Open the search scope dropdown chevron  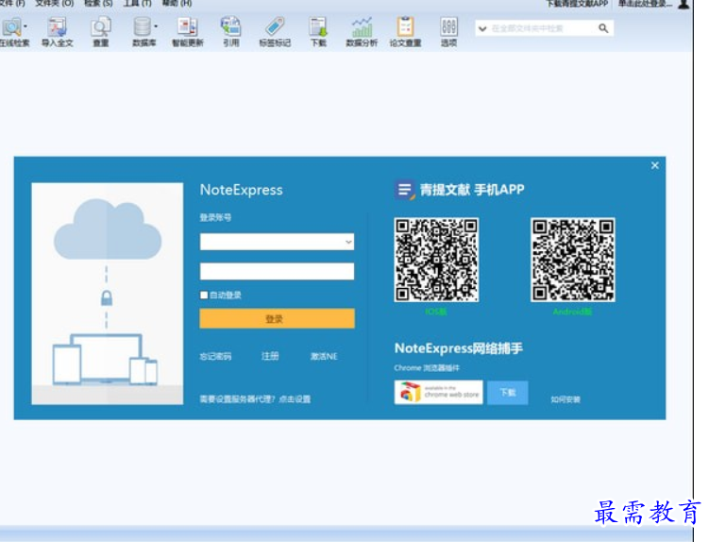(482, 28)
